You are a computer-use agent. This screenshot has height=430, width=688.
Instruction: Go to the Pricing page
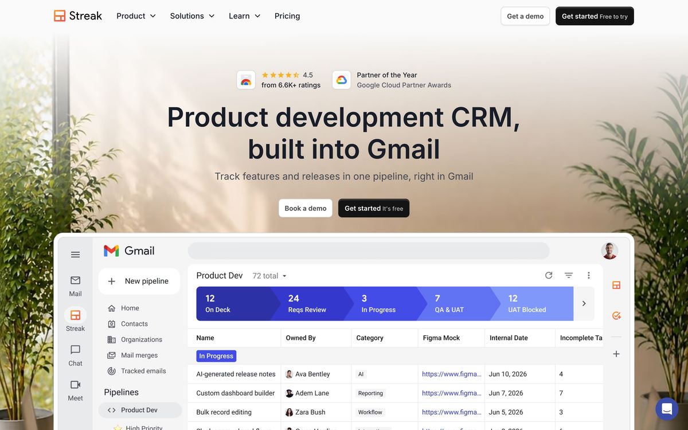click(x=287, y=16)
